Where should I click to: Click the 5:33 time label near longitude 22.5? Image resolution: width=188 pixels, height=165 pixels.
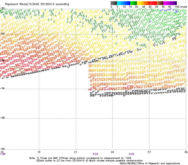[x=95, y=154]
